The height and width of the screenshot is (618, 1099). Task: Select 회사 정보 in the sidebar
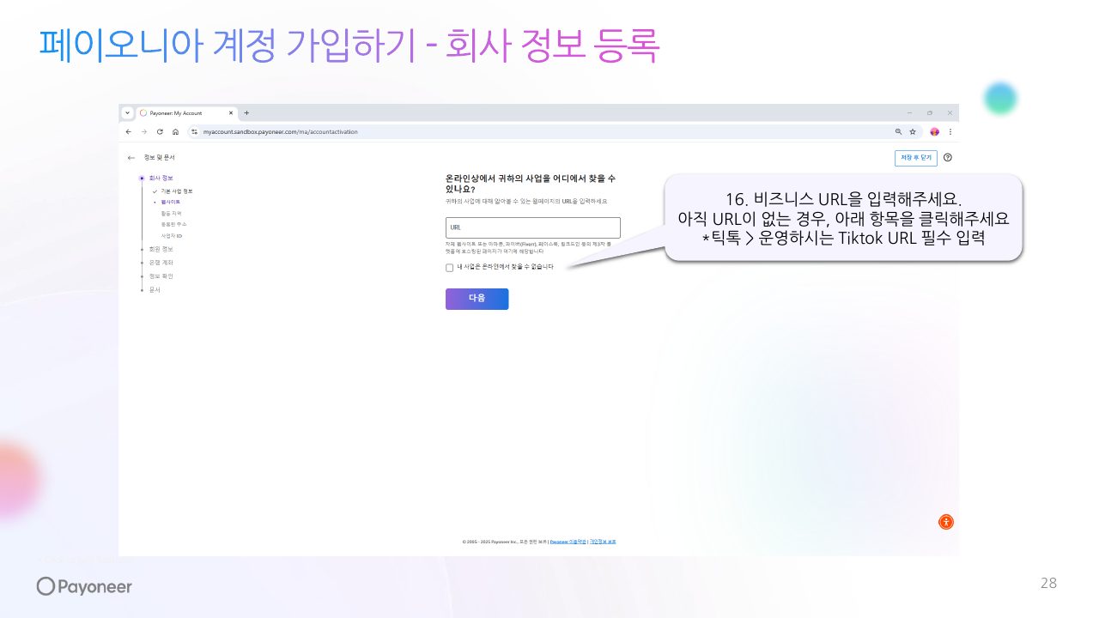pyautogui.click(x=161, y=178)
